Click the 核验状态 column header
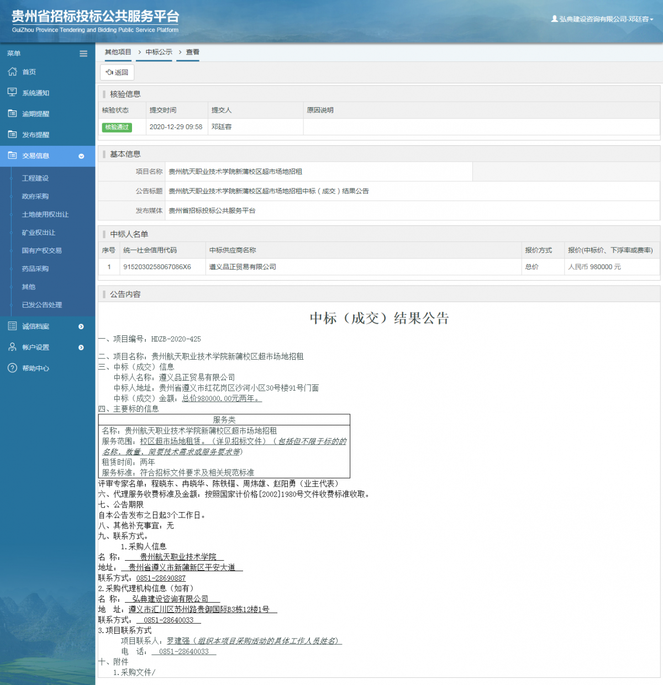663x685 pixels. click(x=115, y=110)
